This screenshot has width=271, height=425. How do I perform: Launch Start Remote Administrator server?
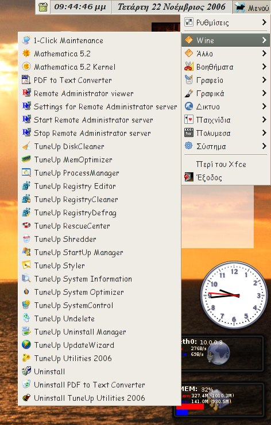coord(99,120)
